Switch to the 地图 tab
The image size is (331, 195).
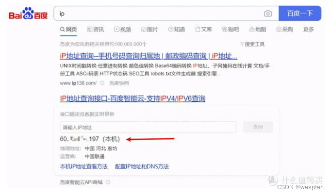(258, 29)
